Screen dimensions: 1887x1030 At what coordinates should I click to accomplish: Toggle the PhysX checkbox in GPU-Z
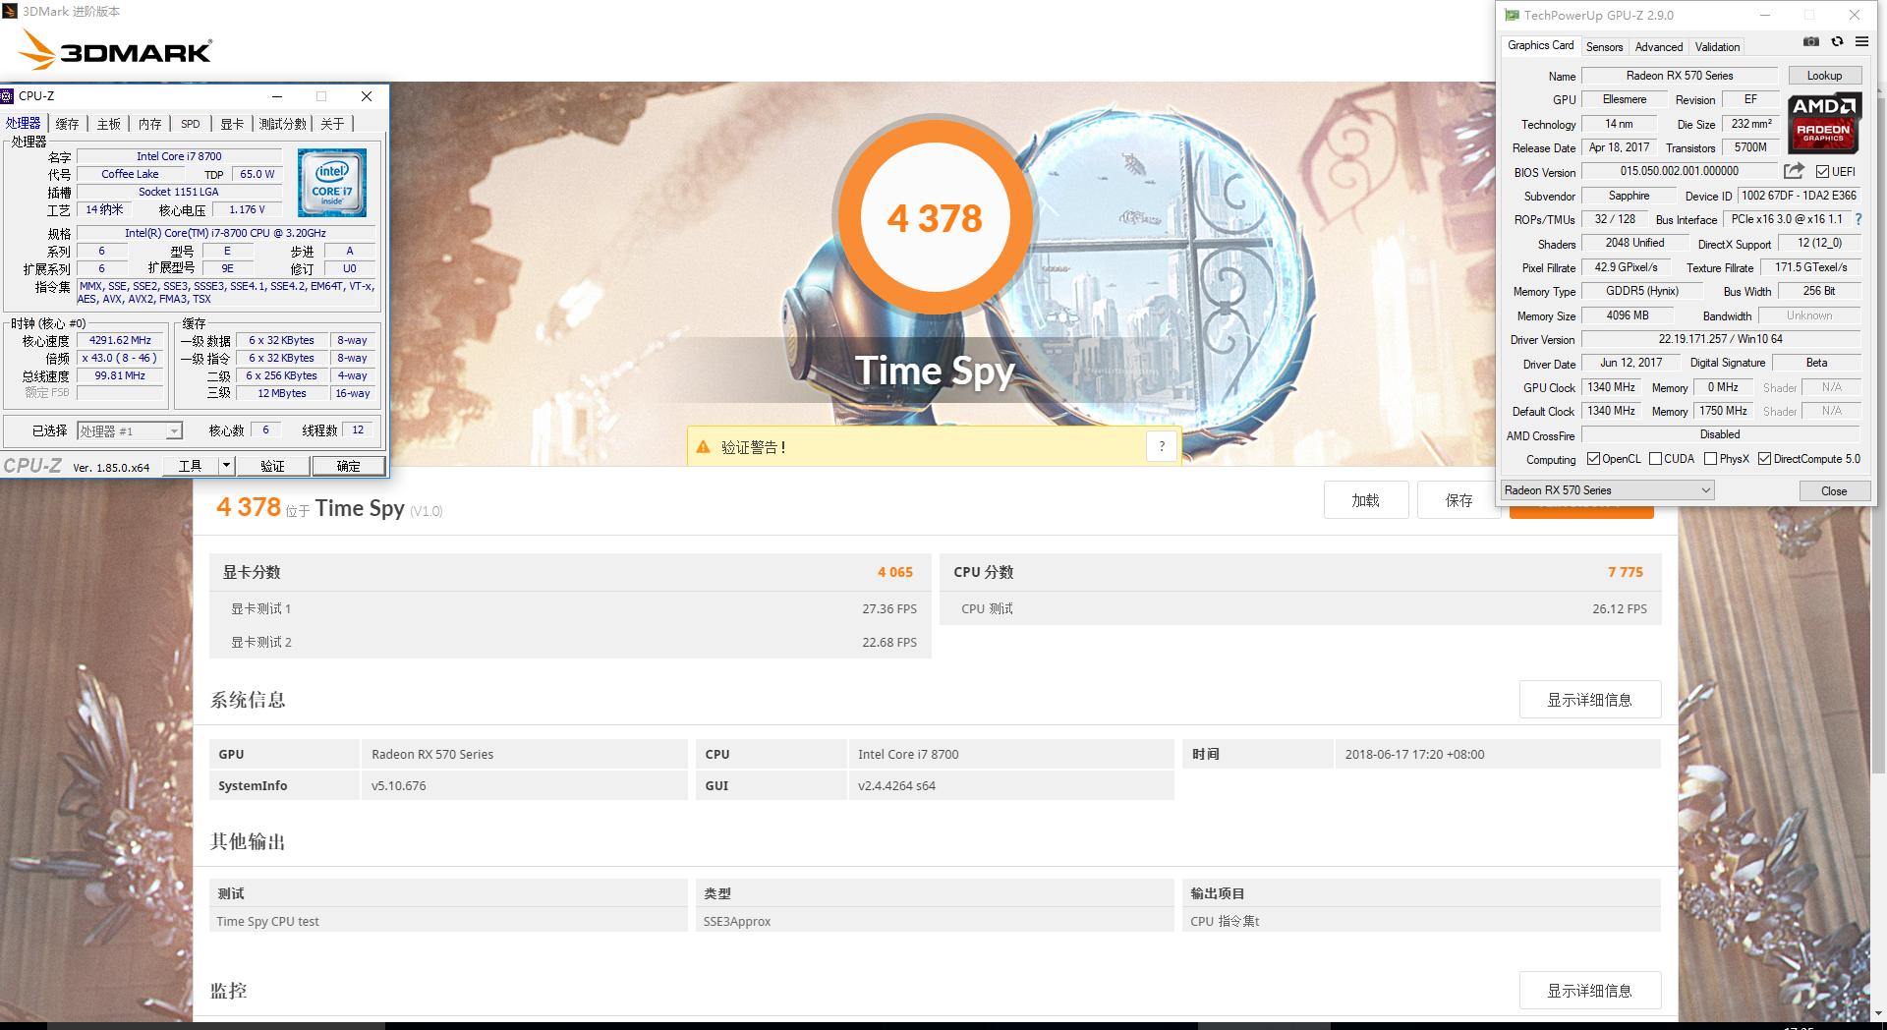click(1710, 459)
